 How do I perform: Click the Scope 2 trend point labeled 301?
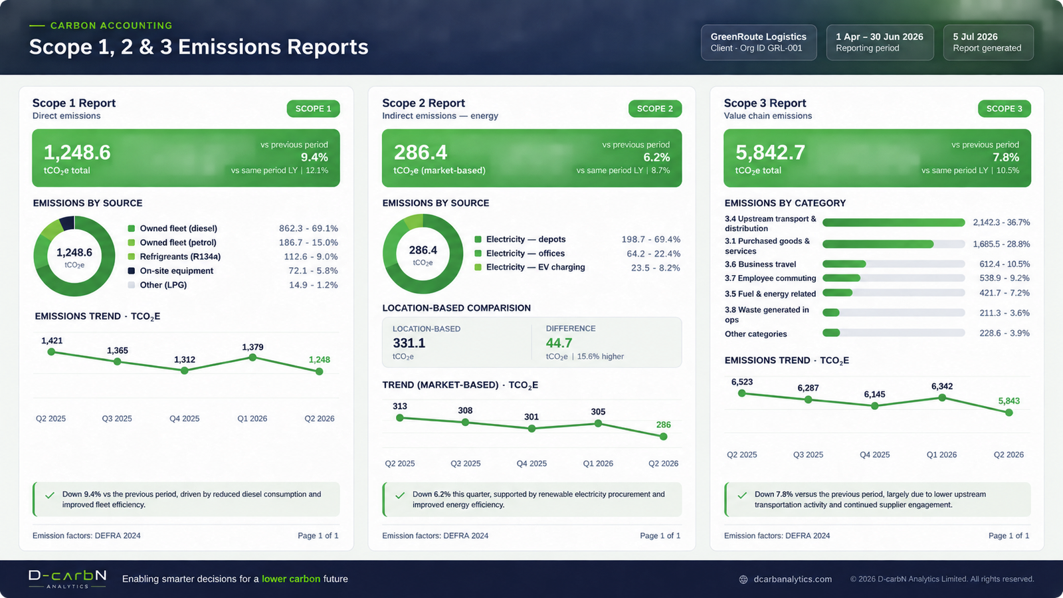click(531, 429)
